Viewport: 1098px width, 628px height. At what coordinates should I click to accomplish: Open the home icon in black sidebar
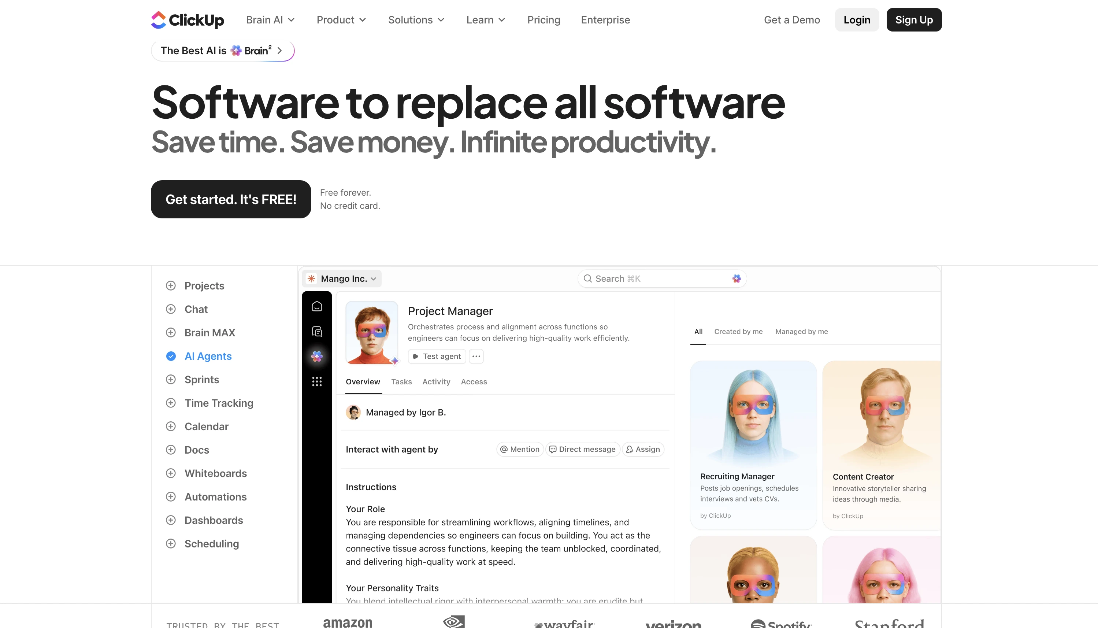317,306
